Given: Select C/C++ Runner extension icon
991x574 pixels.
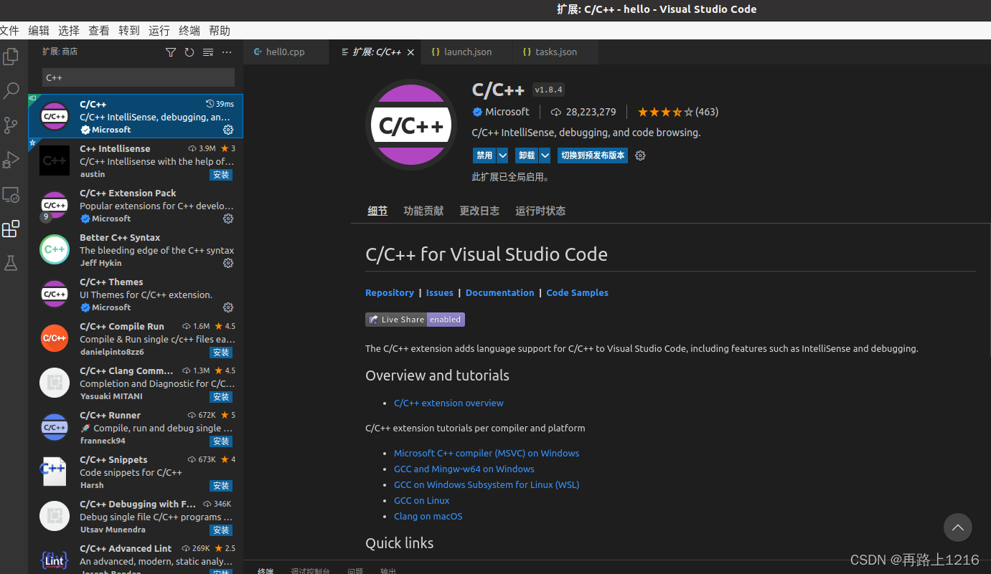Looking at the screenshot, I should [x=55, y=427].
